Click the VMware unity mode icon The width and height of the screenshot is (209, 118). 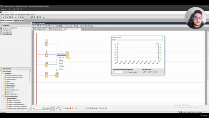coord(21,10)
